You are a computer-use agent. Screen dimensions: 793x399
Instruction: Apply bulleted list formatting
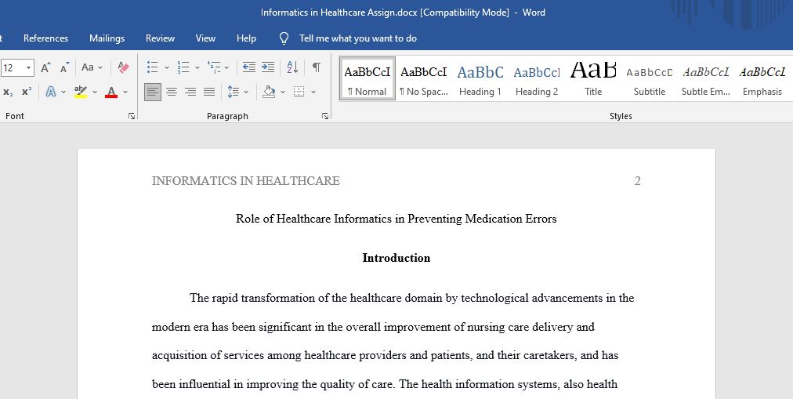point(152,67)
